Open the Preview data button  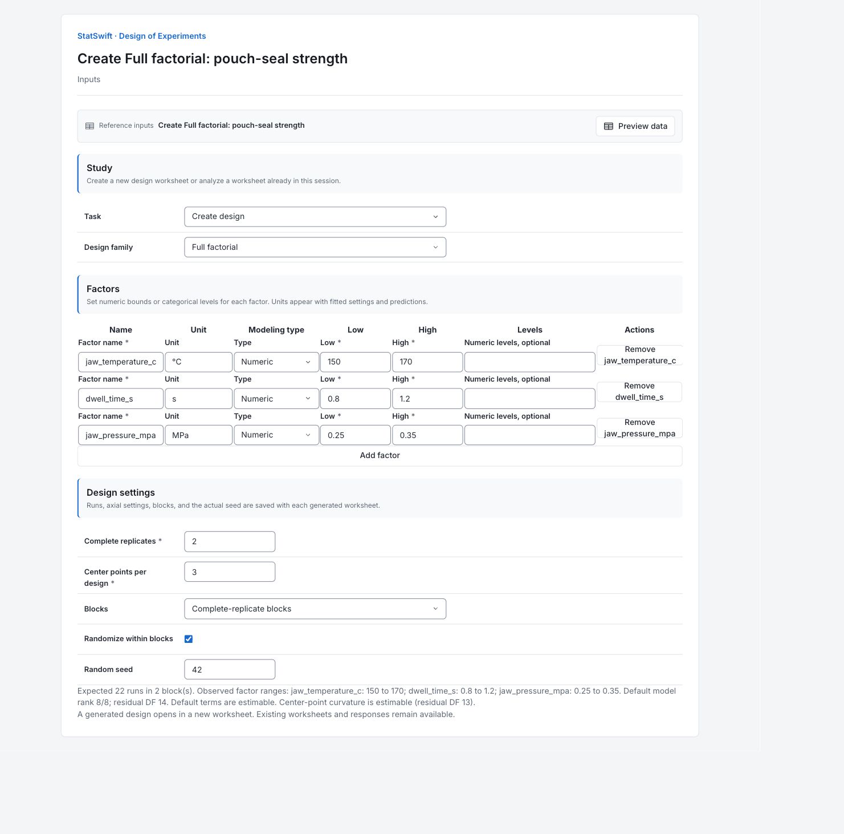[635, 126]
